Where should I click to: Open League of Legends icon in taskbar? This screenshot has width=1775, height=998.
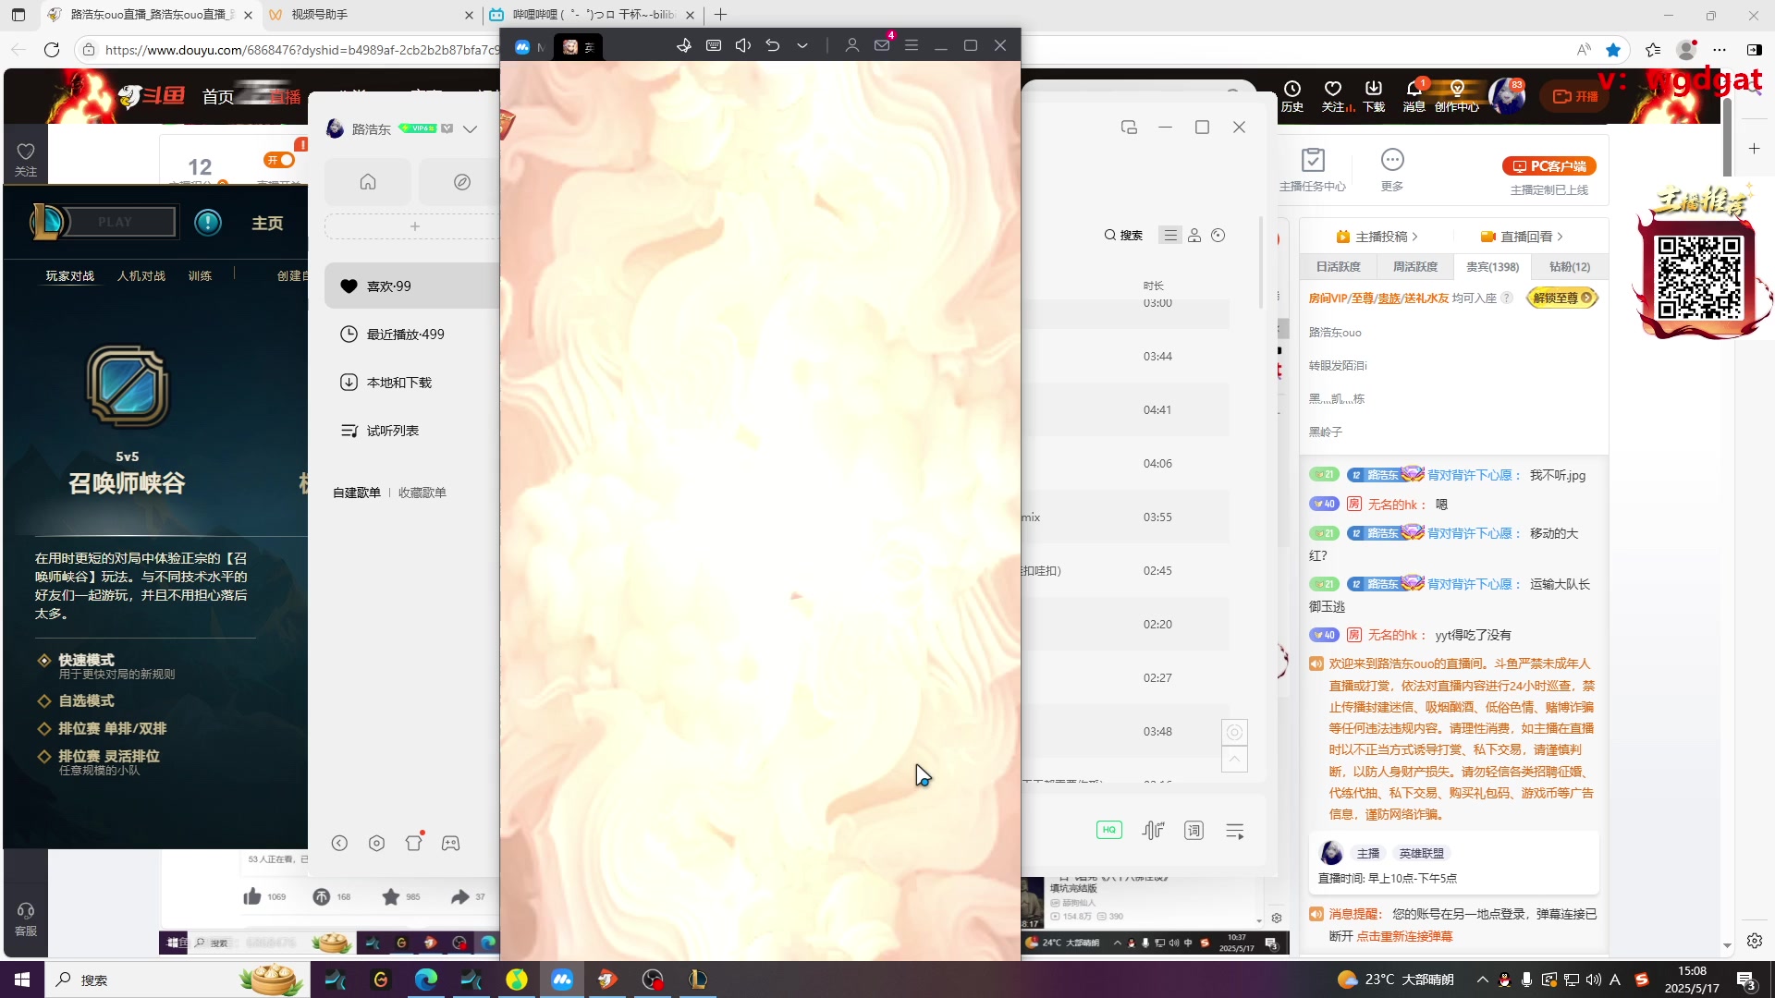(698, 980)
